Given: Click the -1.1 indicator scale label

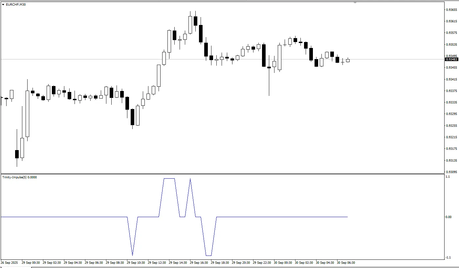Looking at the screenshot, I should point(448,257).
